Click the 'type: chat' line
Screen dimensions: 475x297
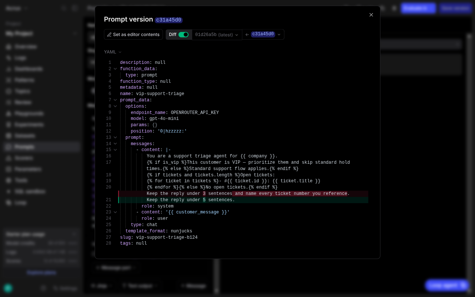point(144,225)
